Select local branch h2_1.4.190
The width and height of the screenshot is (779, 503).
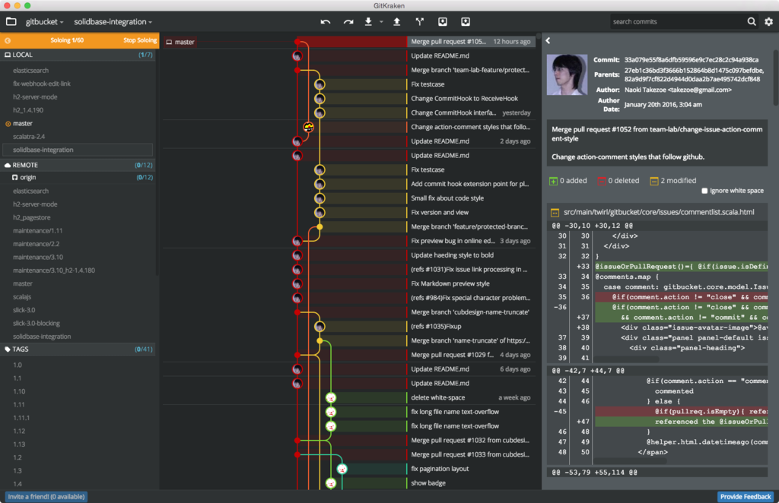pyautogui.click(x=28, y=110)
